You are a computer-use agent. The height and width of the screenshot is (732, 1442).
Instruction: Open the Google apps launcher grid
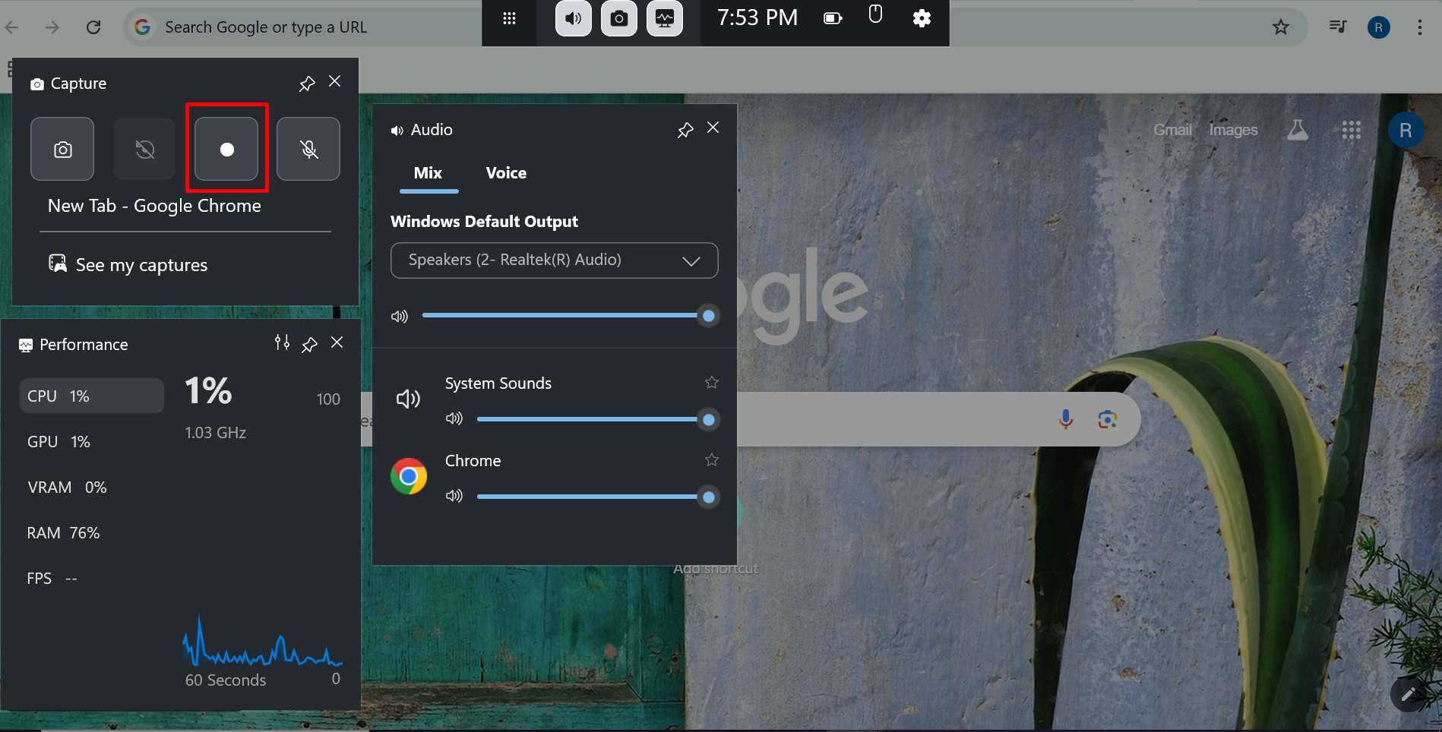point(1352,130)
